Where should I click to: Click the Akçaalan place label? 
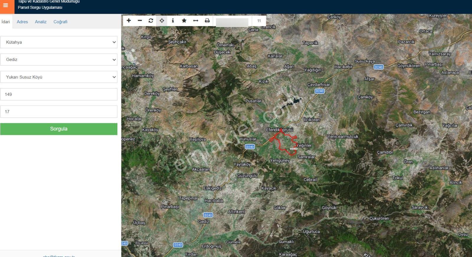click(201, 169)
